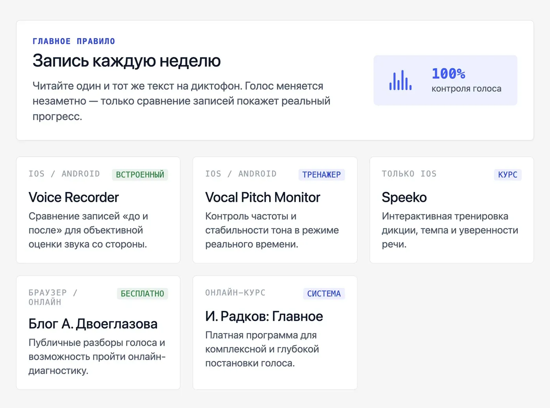
Task: Click the description Контроль частоты и стабильности тона
Action: [x=272, y=231]
